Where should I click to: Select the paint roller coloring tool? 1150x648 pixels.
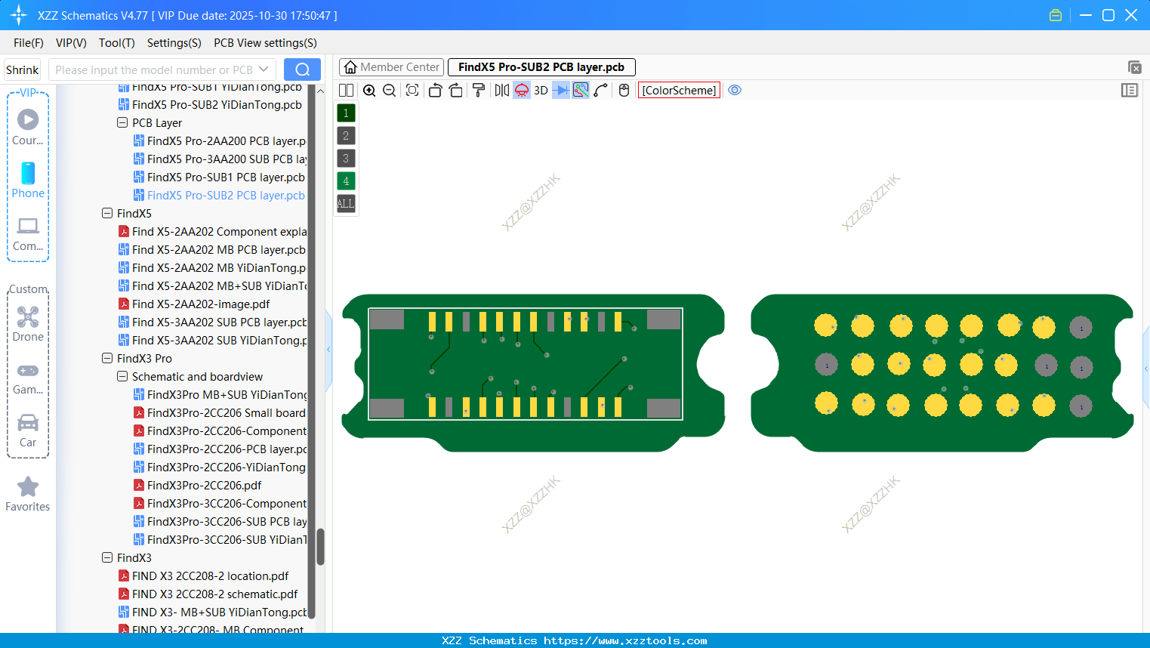point(479,90)
